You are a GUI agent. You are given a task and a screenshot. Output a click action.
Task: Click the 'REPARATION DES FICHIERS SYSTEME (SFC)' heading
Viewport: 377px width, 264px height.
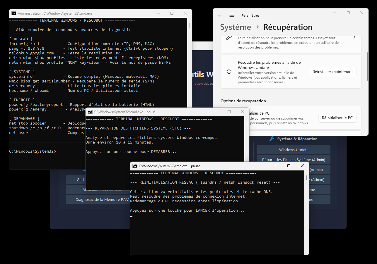pyautogui.click(x=138, y=128)
